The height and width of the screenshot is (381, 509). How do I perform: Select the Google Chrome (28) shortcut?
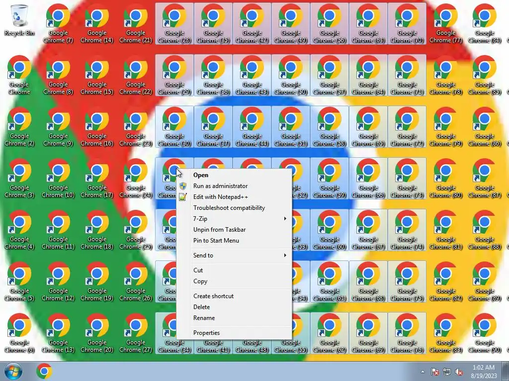coord(174,23)
